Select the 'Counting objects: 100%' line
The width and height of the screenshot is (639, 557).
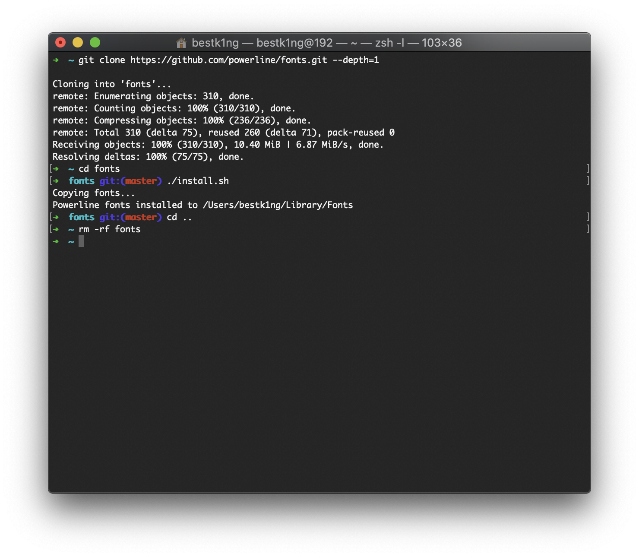(174, 108)
